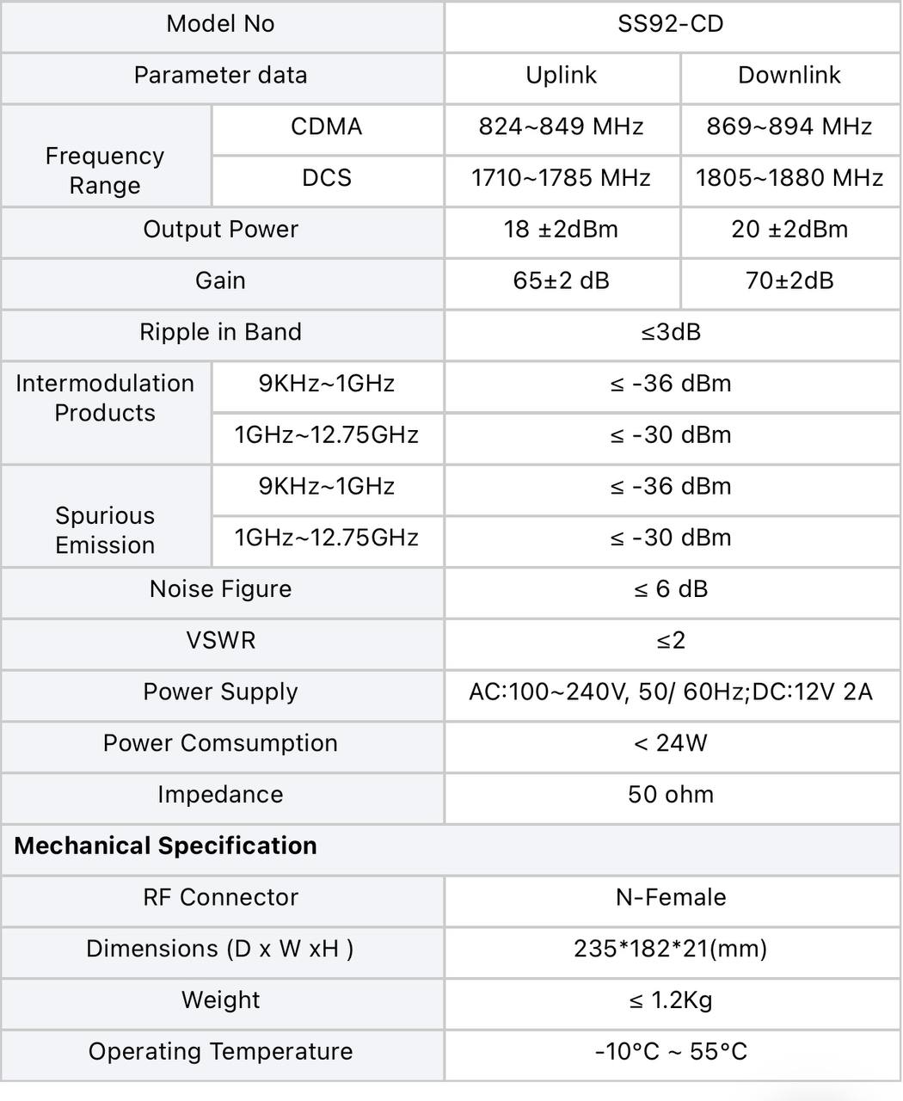Click the Power Comsumption label

point(221,744)
